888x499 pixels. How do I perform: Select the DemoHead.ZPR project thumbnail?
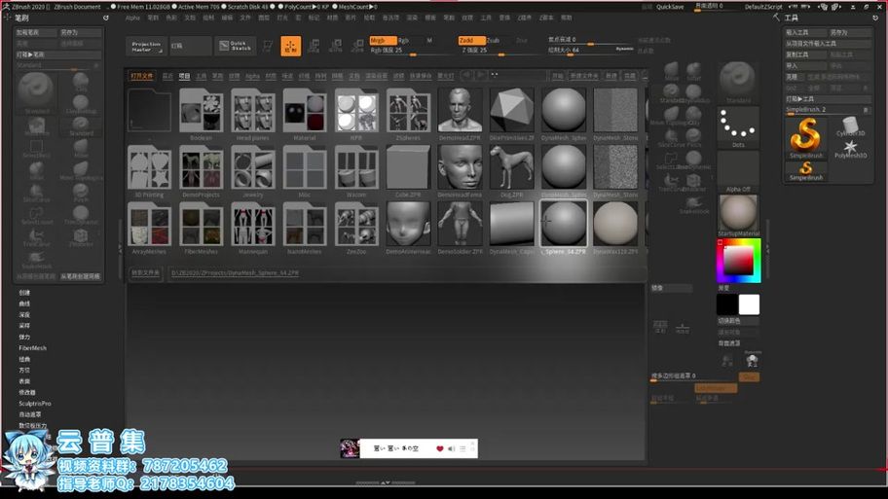(460, 114)
